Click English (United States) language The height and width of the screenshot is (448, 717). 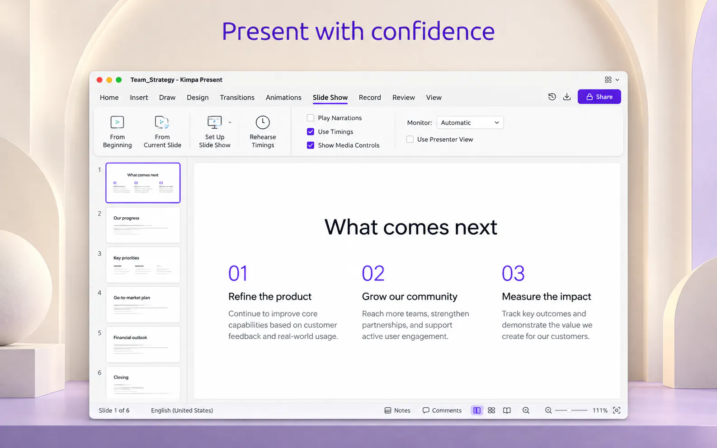pyautogui.click(x=182, y=410)
